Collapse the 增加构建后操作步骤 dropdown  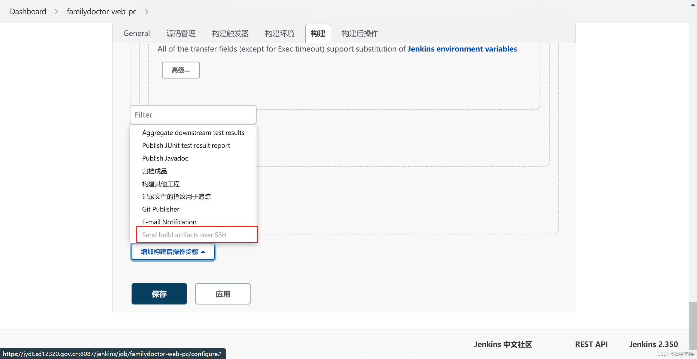pyautogui.click(x=173, y=252)
